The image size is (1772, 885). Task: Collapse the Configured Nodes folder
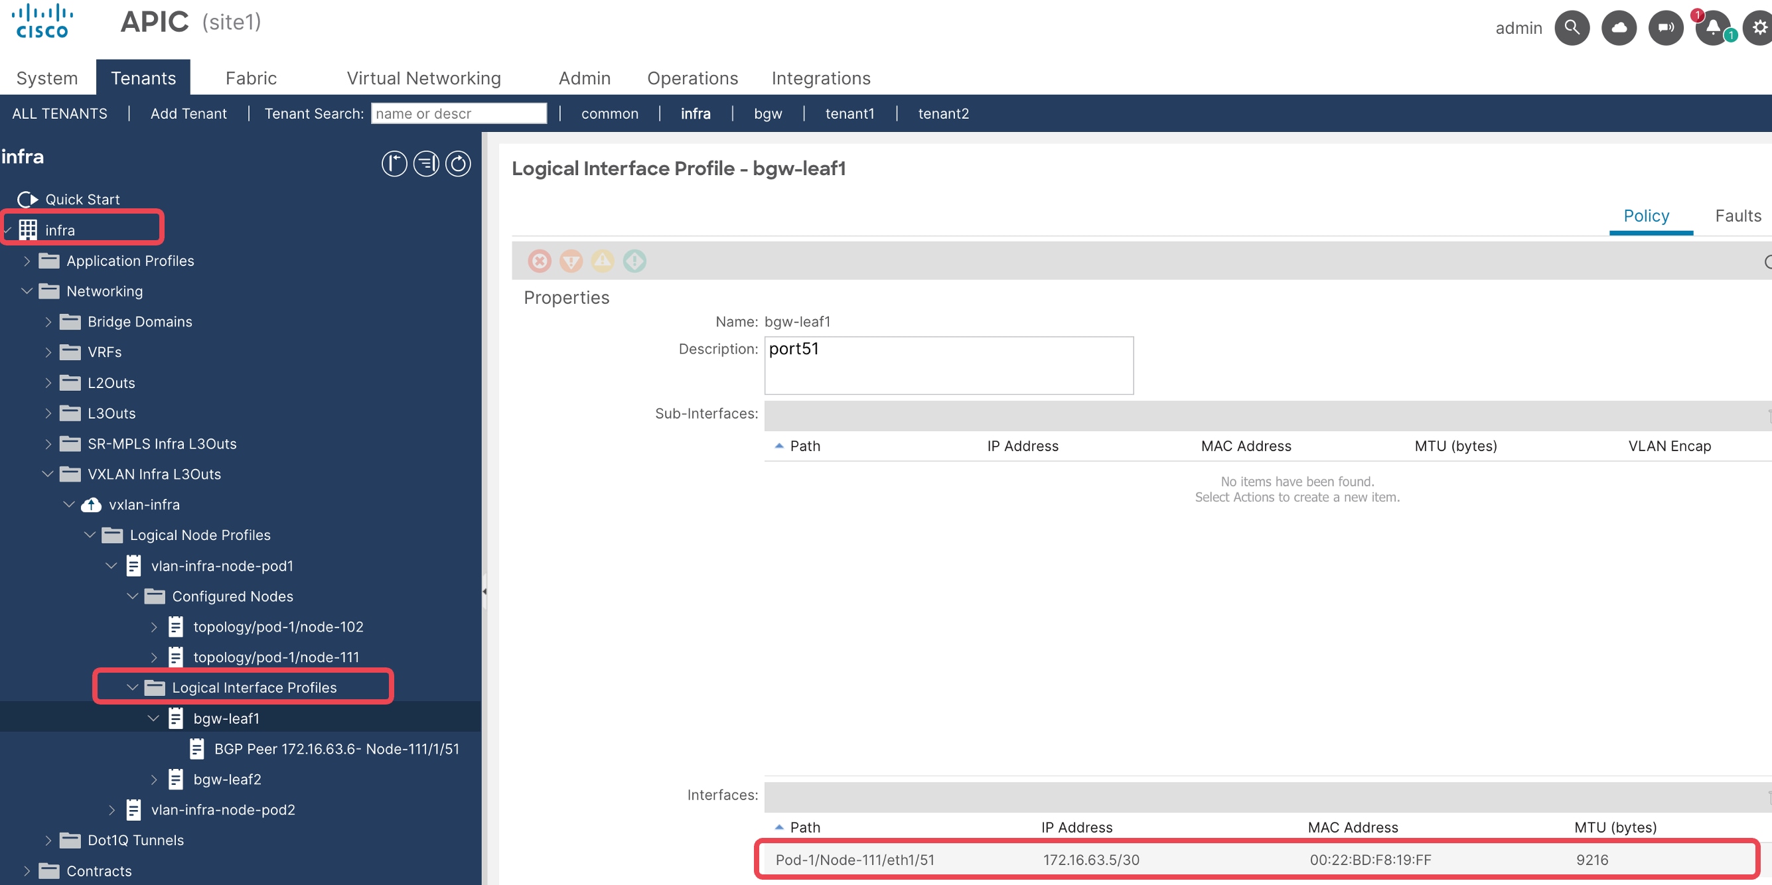coord(133,596)
